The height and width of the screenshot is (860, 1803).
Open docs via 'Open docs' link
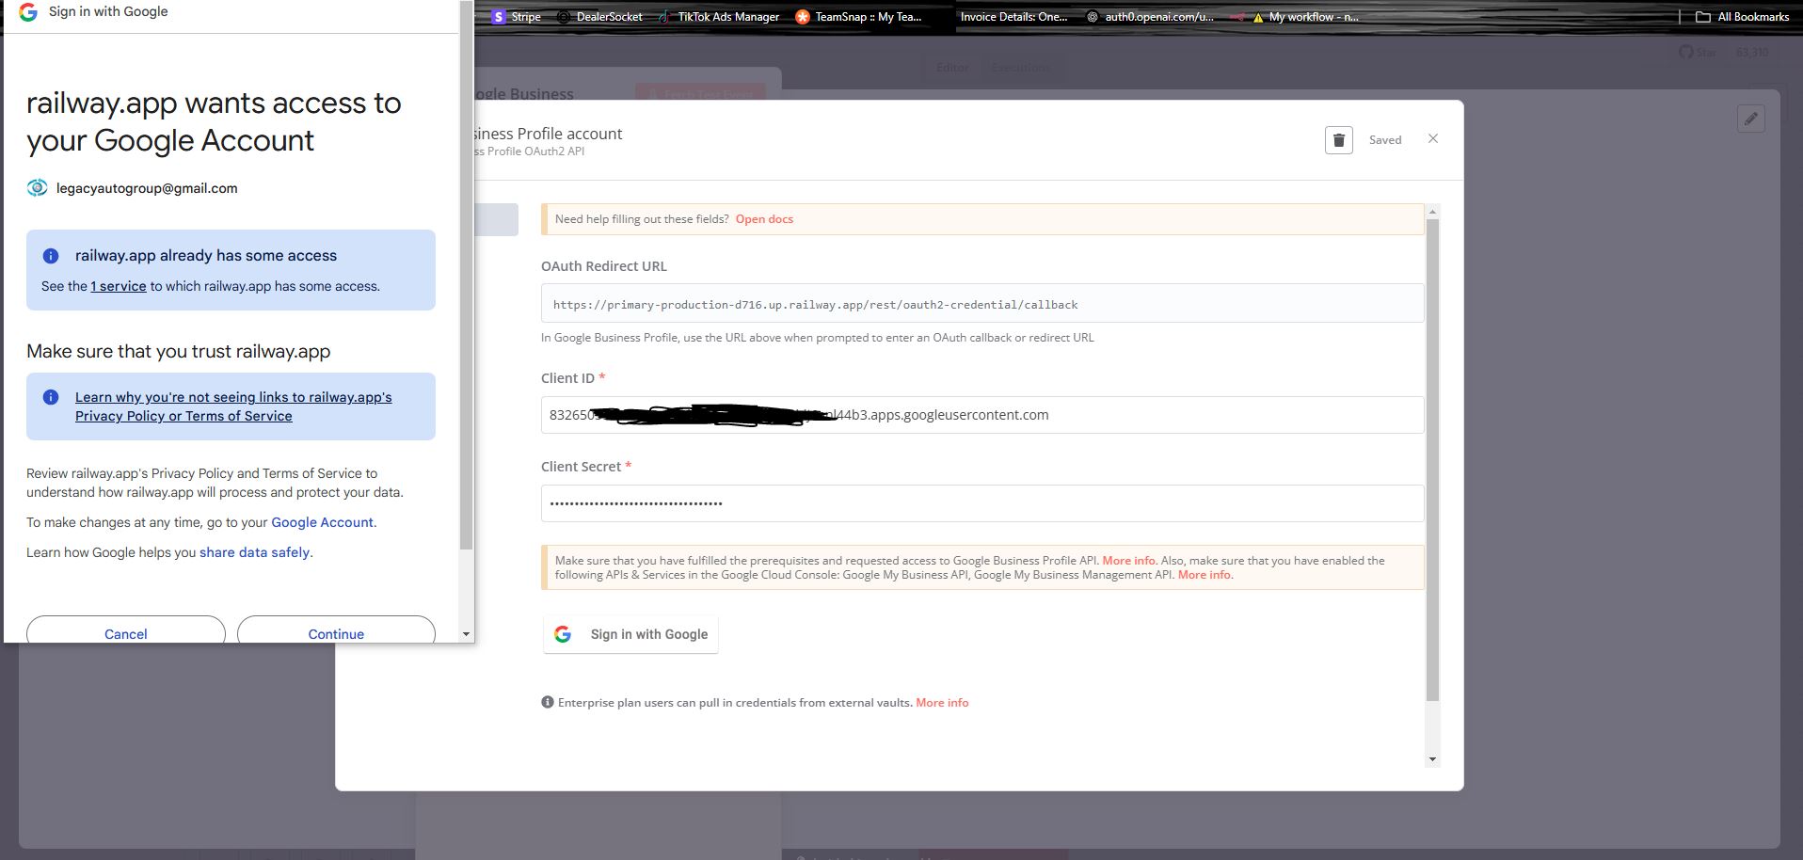(x=764, y=219)
